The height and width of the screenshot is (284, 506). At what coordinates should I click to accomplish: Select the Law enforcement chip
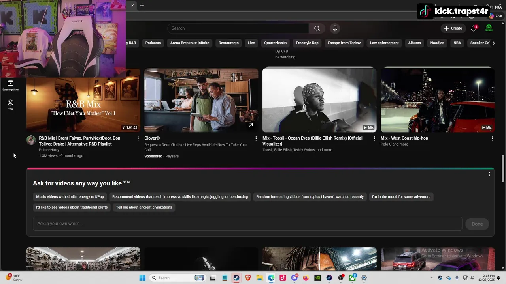pos(384,43)
